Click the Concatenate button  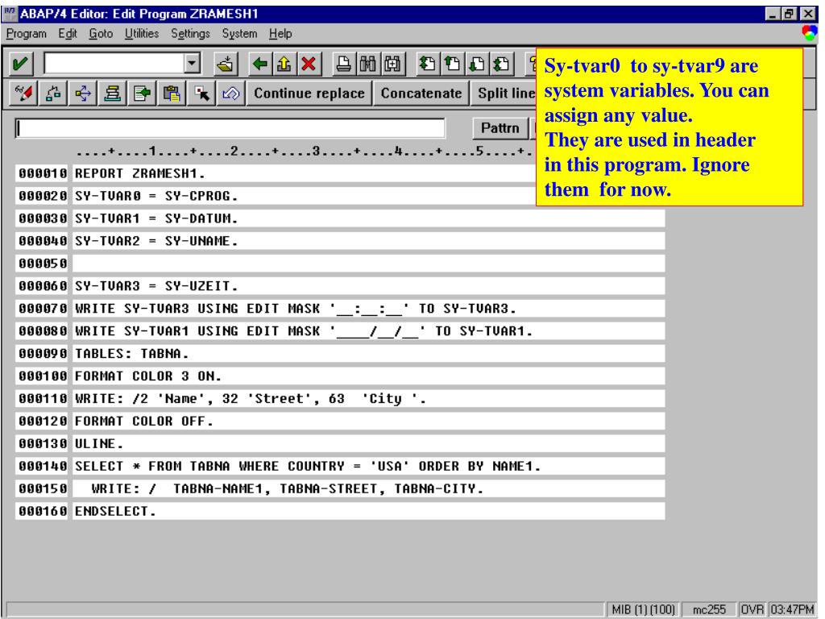coord(421,93)
